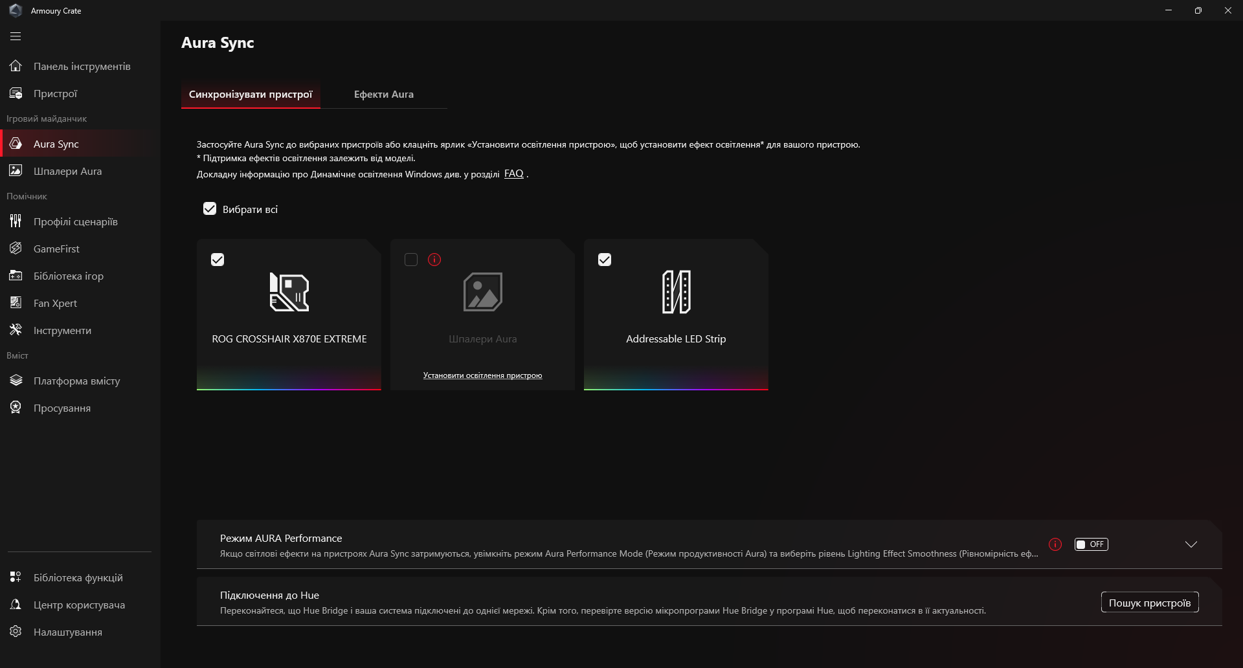Open Бібліотека ігор in the sidebar
1243x668 pixels.
[x=80, y=276]
